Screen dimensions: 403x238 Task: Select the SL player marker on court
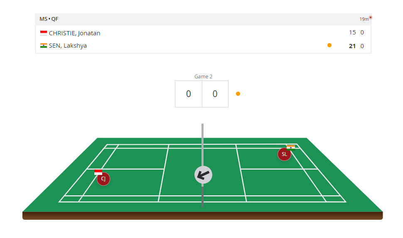point(284,154)
